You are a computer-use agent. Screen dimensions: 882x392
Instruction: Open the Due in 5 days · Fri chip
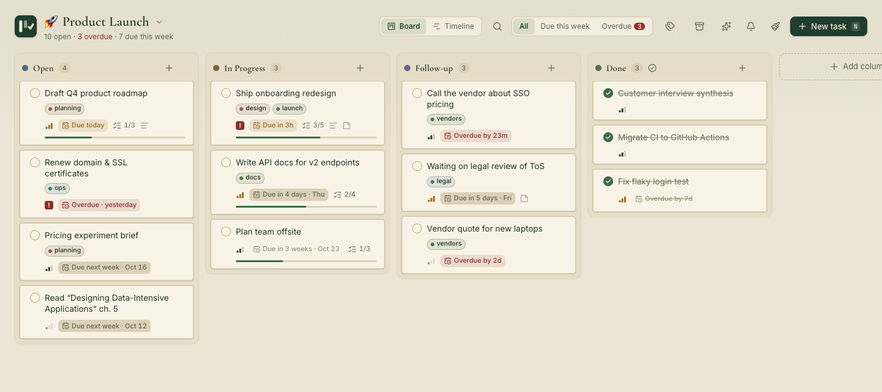point(478,198)
